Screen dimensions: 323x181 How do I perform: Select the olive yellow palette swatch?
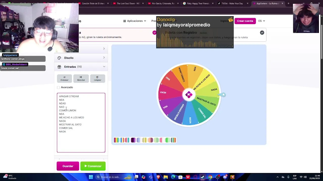pyautogui.click(x=145, y=140)
